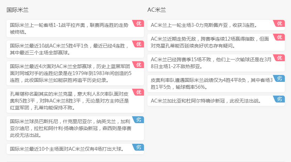Open the card about 巴斯托尼 and other infected players

tap(75, 128)
